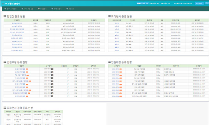Viewport: 209px width, 125px height.
Task: Click orange date badge in 인원배정 row for 경북 구미 영업장
Action: 121,72
